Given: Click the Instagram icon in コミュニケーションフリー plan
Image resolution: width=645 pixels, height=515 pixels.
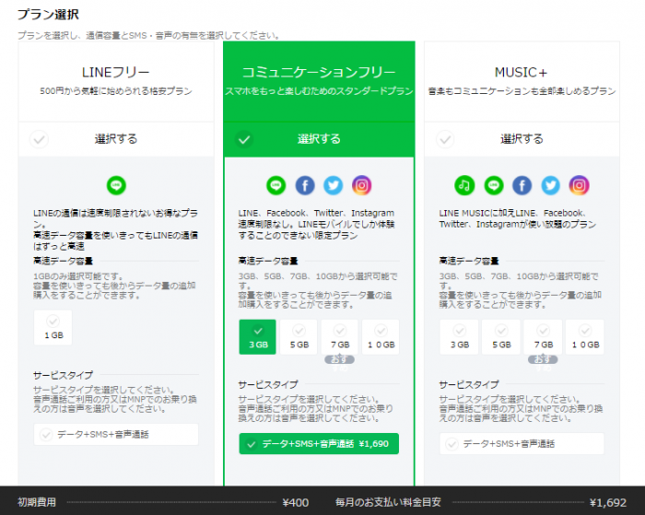Looking at the screenshot, I should [x=361, y=185].
